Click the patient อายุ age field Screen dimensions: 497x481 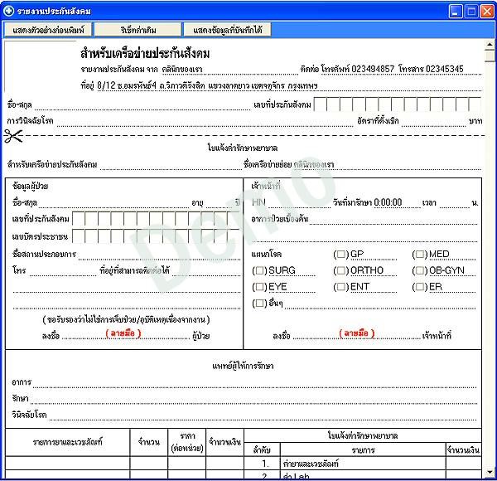[219, 203]
